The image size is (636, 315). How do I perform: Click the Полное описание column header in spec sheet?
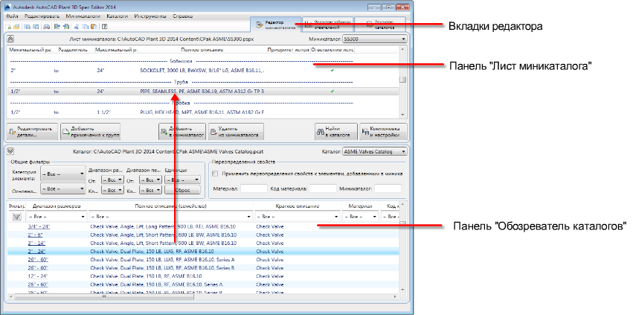[202, 50]
